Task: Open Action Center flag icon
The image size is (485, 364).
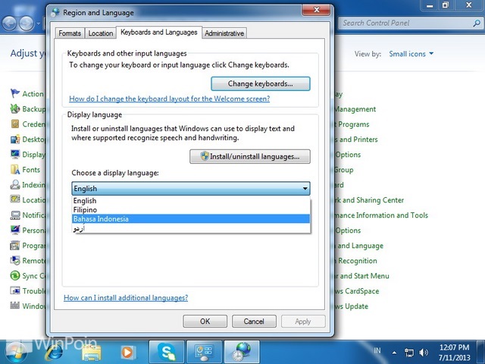Action: [x=15, y=93]
